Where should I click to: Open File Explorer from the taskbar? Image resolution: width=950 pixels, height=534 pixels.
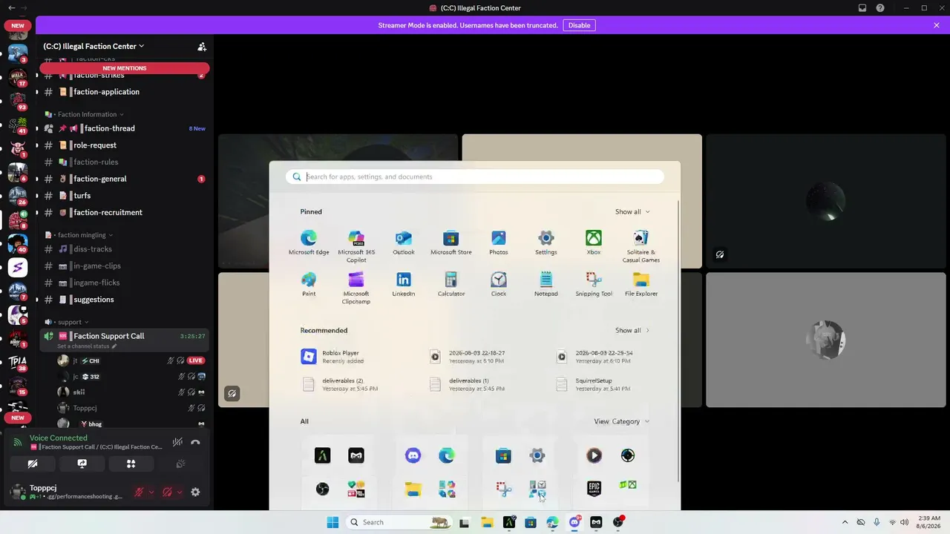click(x=487, y=522)
